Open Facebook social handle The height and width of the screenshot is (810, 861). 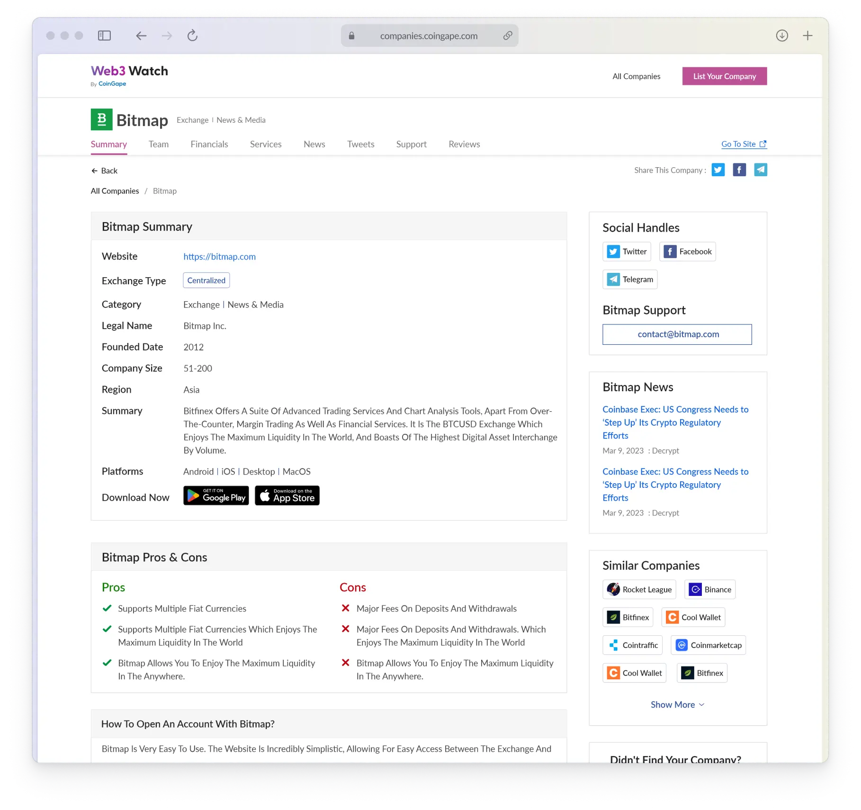point(687,252)
